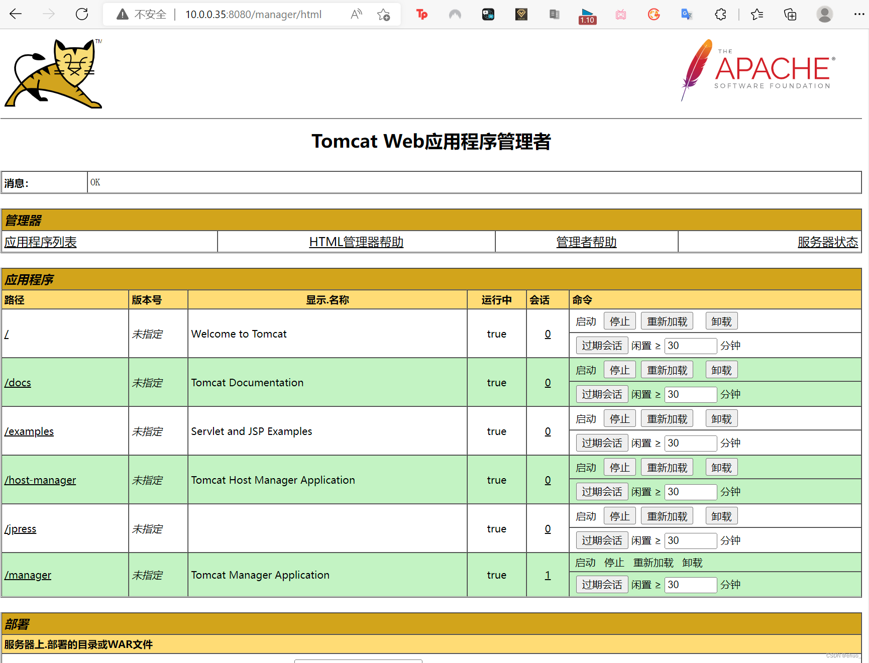Click the user profile avatar

tap(824, 14)
